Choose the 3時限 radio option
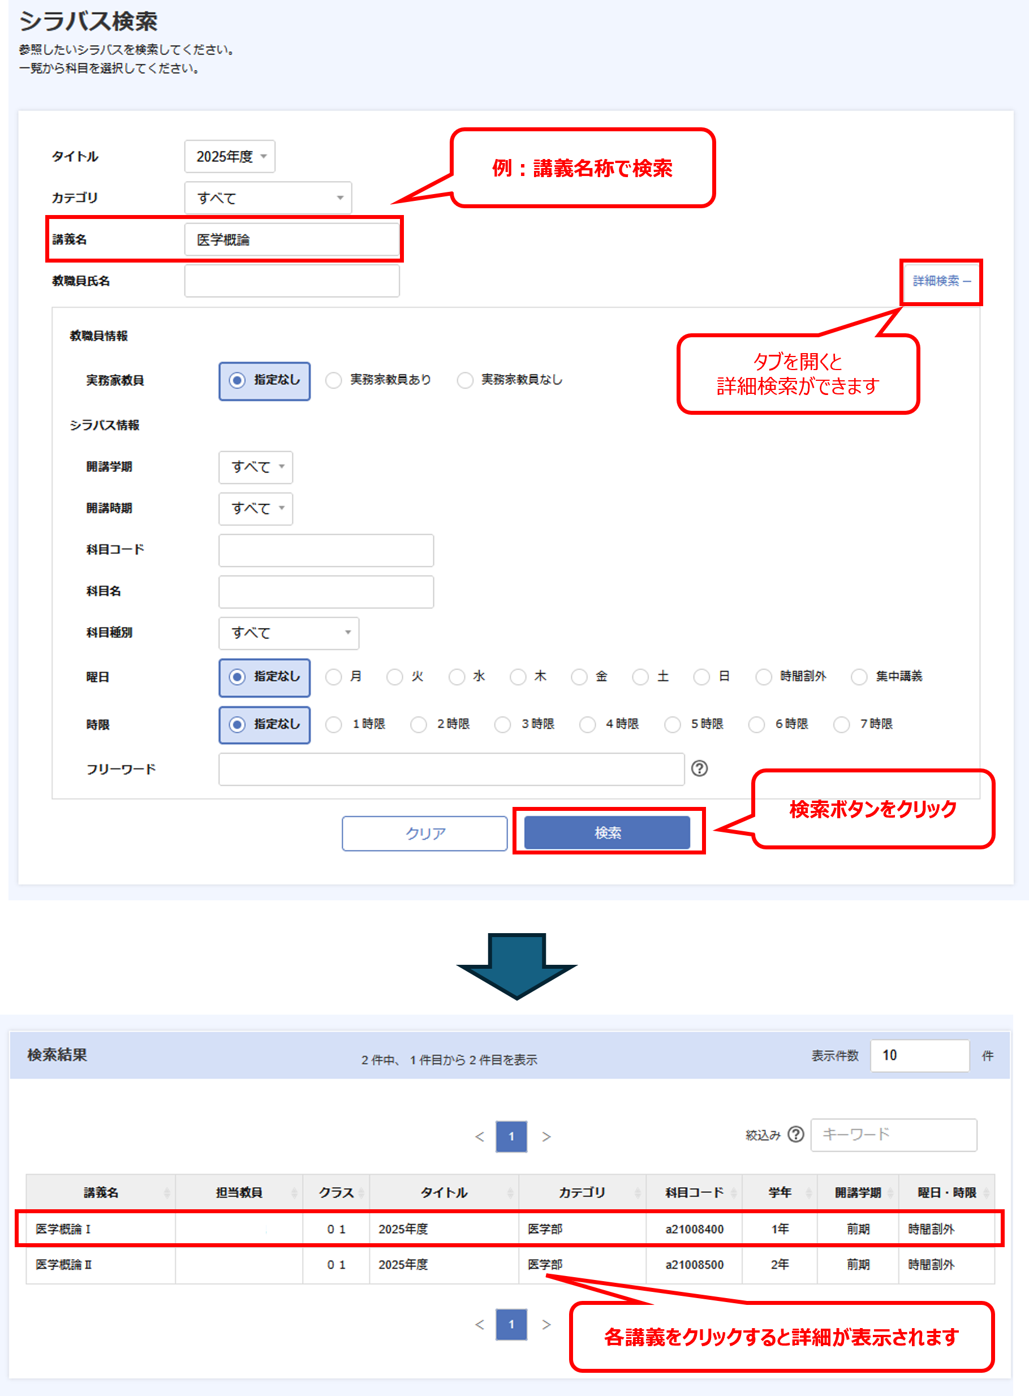The image size is (1029, 1396). pyautogui.click(x=502, y=724)
